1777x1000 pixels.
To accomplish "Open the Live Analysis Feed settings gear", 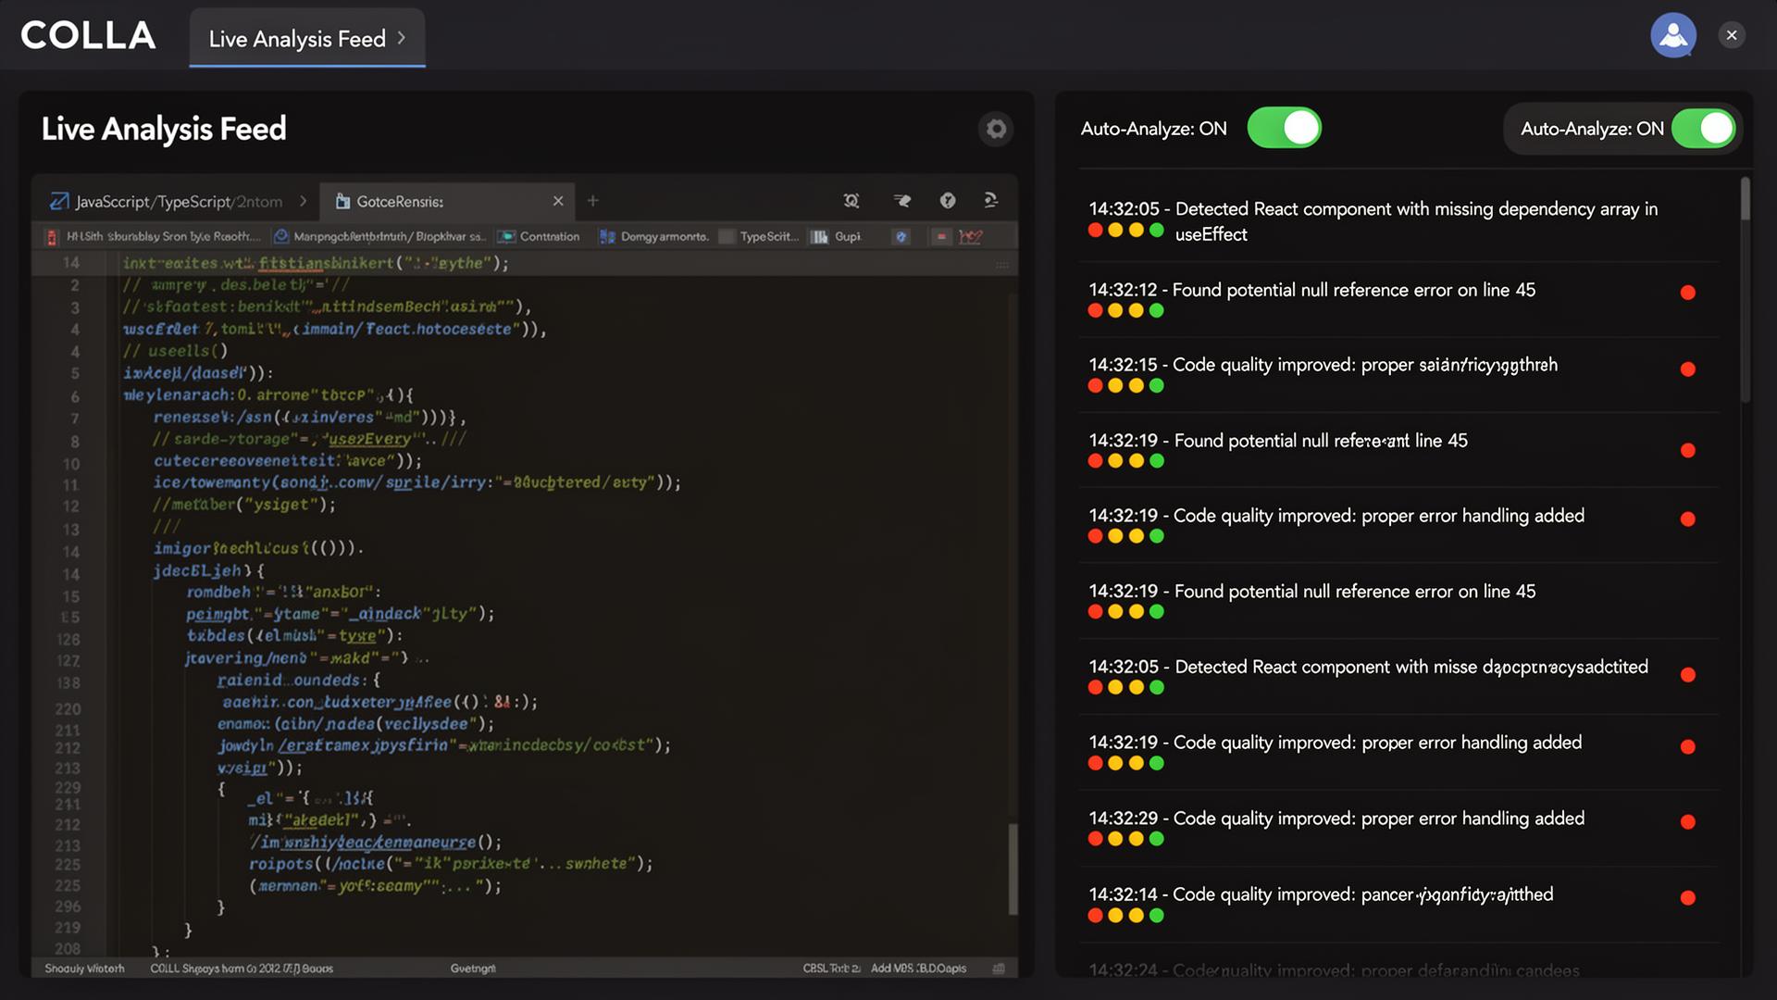I will click(996, 129).
